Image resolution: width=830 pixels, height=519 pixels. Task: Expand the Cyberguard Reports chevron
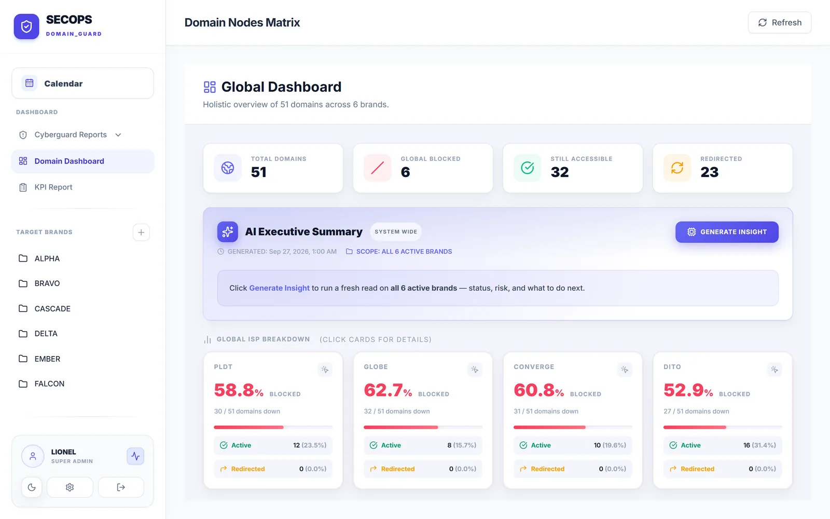(x=118, y=135)
